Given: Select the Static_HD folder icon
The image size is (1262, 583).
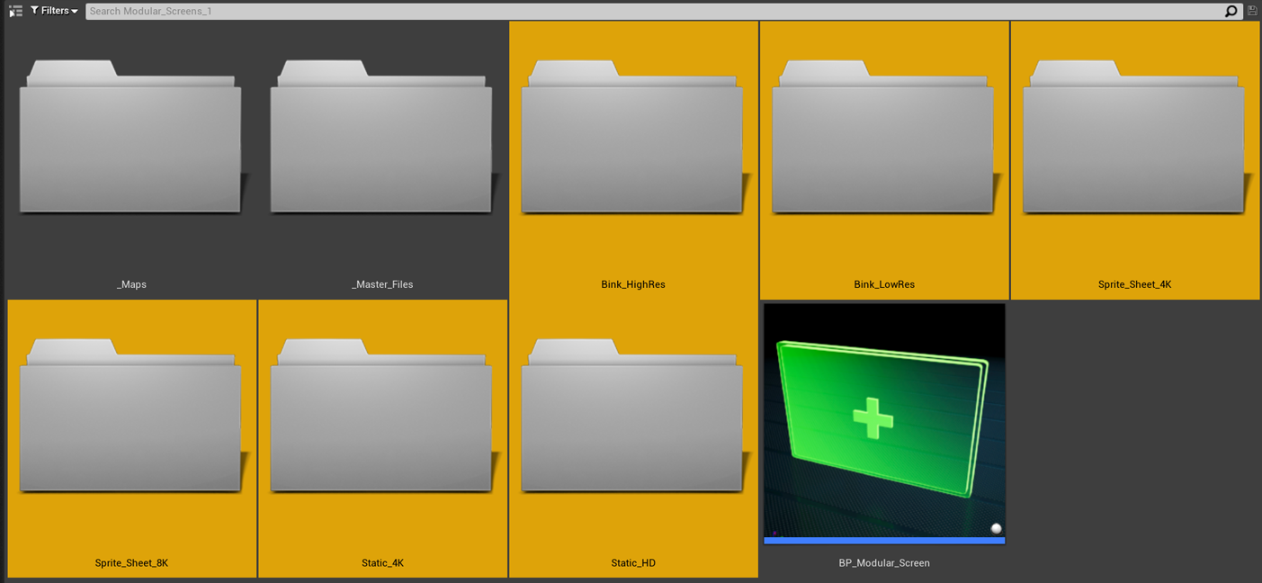Looking at the screenshot, I should click(x=633, y=417).
